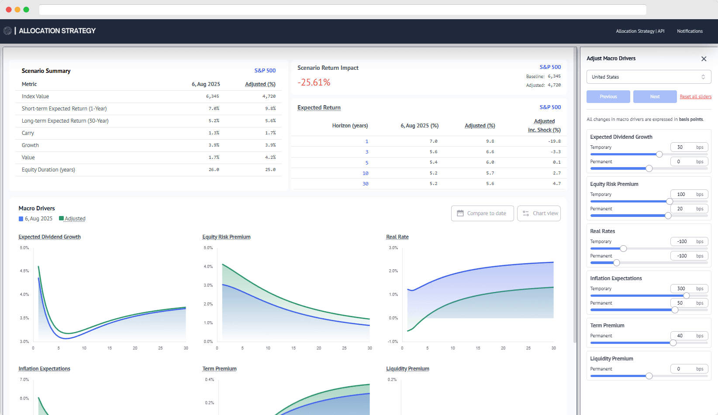Click the Index Value row label

click(35, 96)
